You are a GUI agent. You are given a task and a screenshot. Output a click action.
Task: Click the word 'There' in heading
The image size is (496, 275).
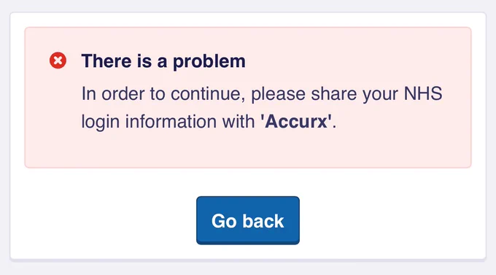(x=106, y=61)
